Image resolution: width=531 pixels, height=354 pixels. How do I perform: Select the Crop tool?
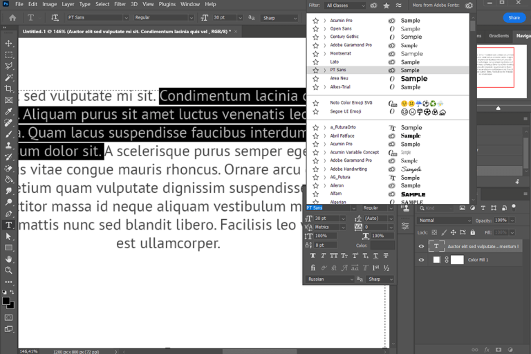coord(9,88)
